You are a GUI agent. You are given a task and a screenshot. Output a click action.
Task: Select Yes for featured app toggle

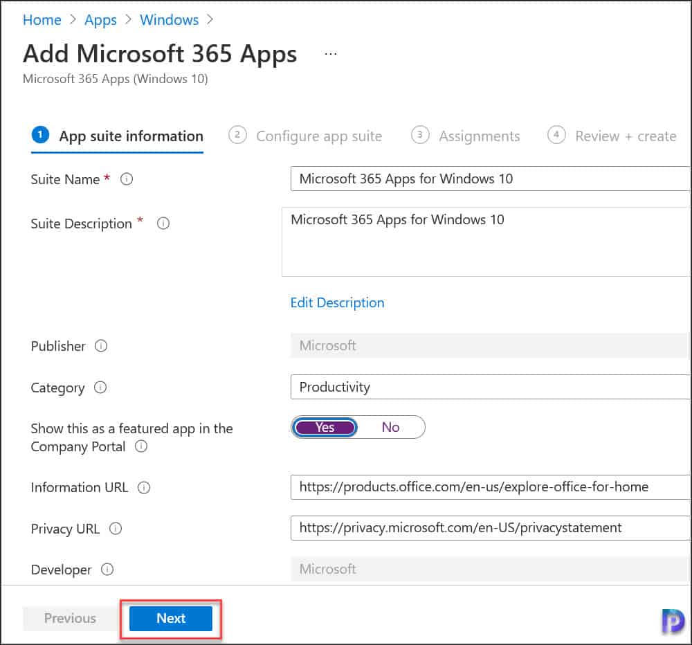click(325, 428)
